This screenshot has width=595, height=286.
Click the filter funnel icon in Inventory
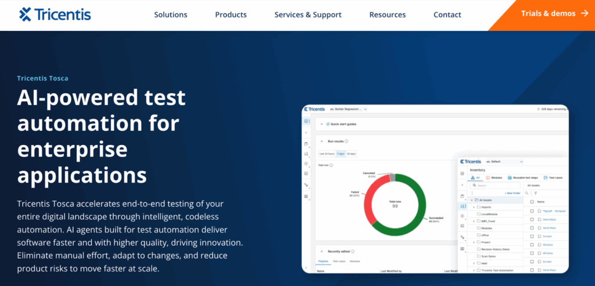click(x=535, y=192)
